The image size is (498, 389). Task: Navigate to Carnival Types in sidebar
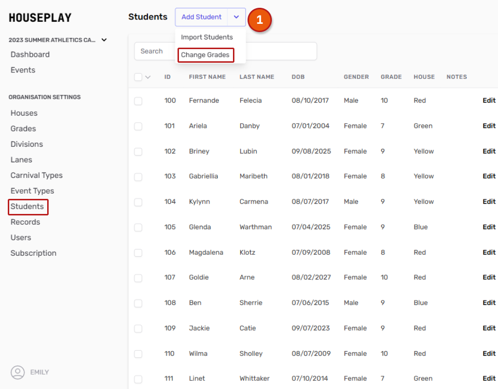click(x=36, y=175)
